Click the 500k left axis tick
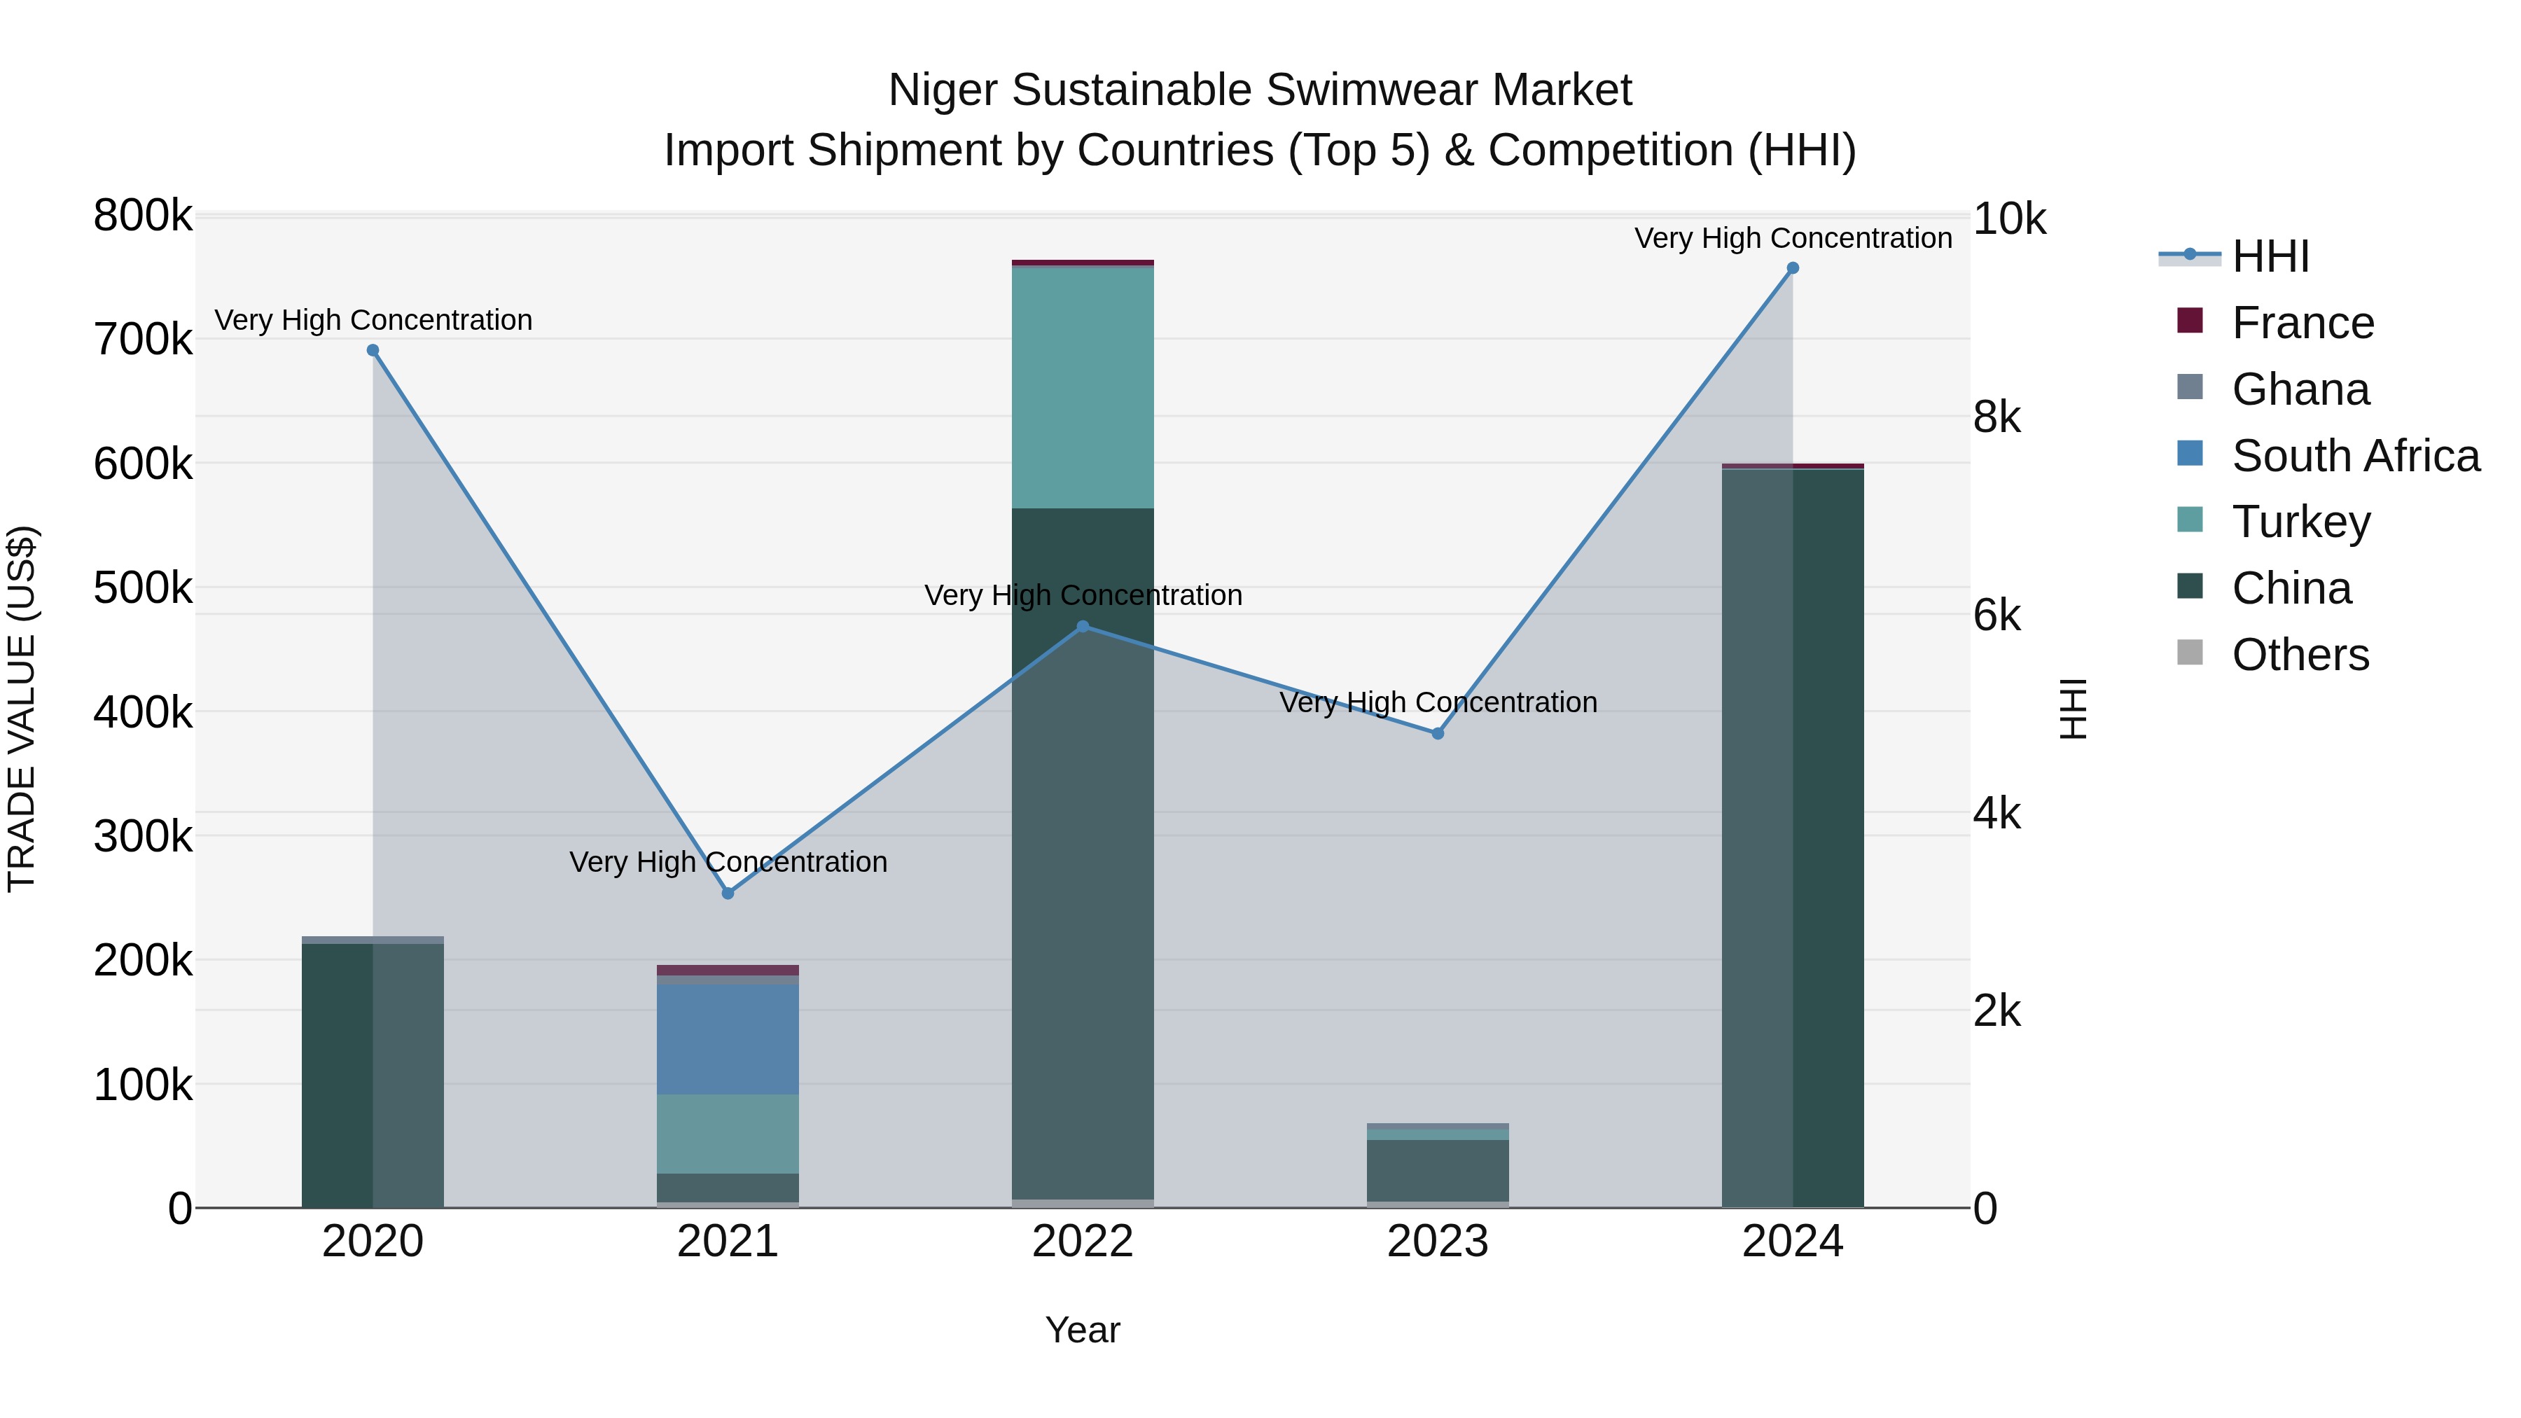This screenshot has height=1418, width=2521. (144, 589)
